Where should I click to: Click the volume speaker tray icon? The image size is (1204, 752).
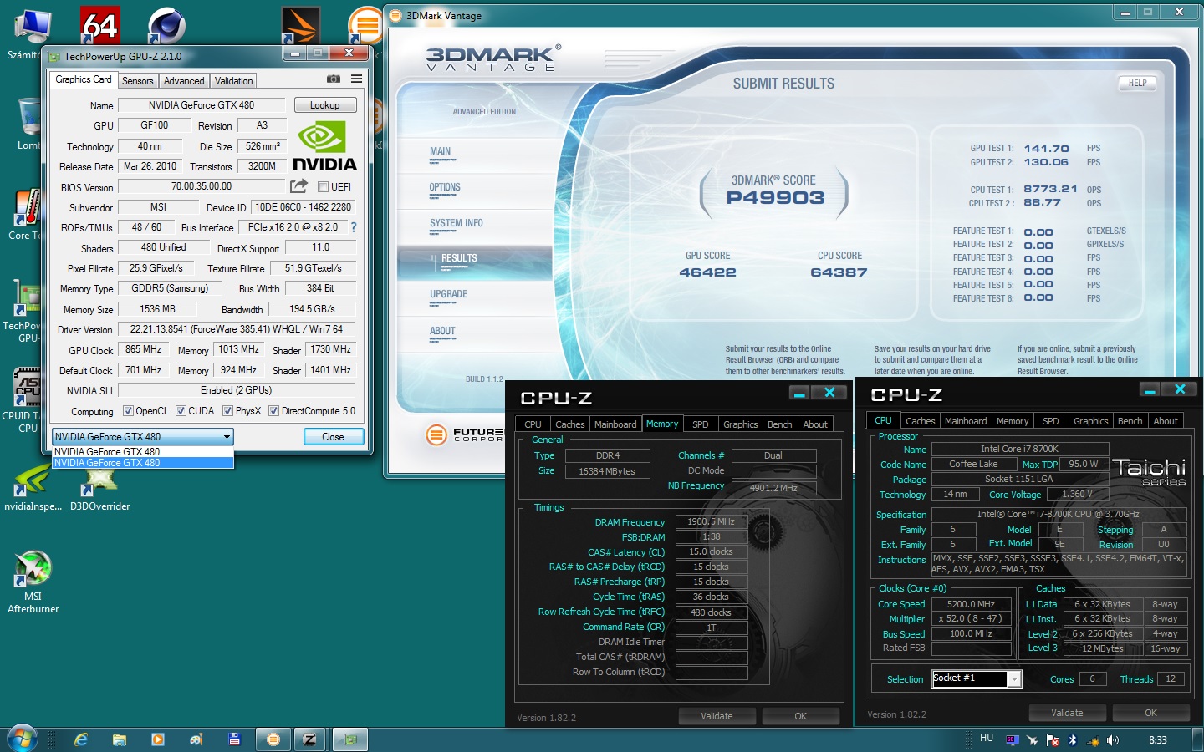[1113, 740]
